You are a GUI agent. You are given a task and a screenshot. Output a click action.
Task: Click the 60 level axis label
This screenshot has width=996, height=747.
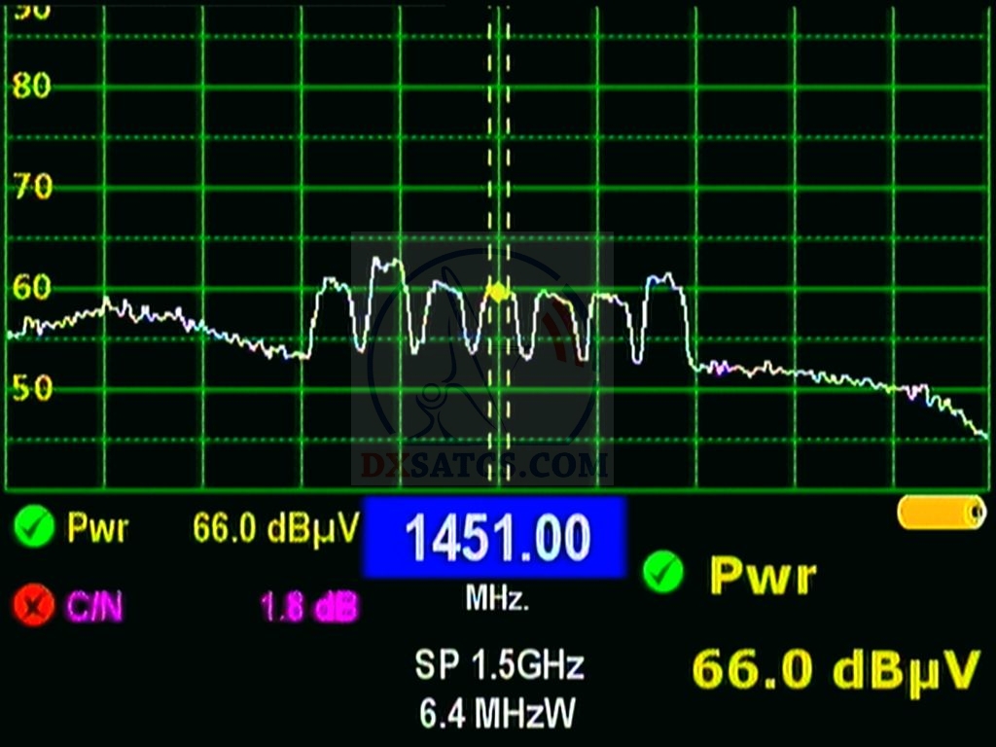(x=31, y=287)
